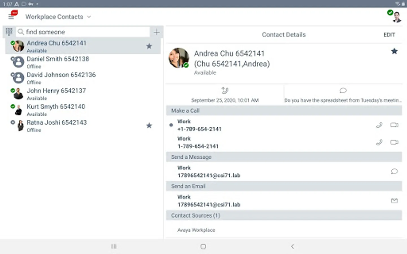Screen dimensions: 407x254
Task: Add a new contact with the plus icon
Action: click(x=156, y=32)
